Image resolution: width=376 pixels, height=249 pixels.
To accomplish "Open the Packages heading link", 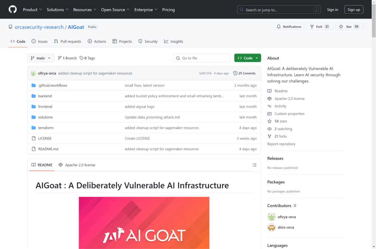I will (x=276, y=182).
